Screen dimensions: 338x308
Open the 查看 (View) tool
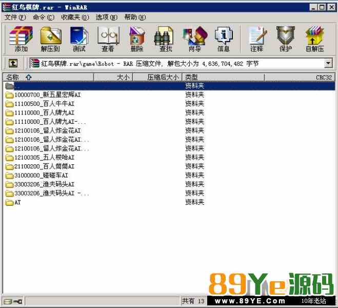pyautogui.click(x=108, y=39)
